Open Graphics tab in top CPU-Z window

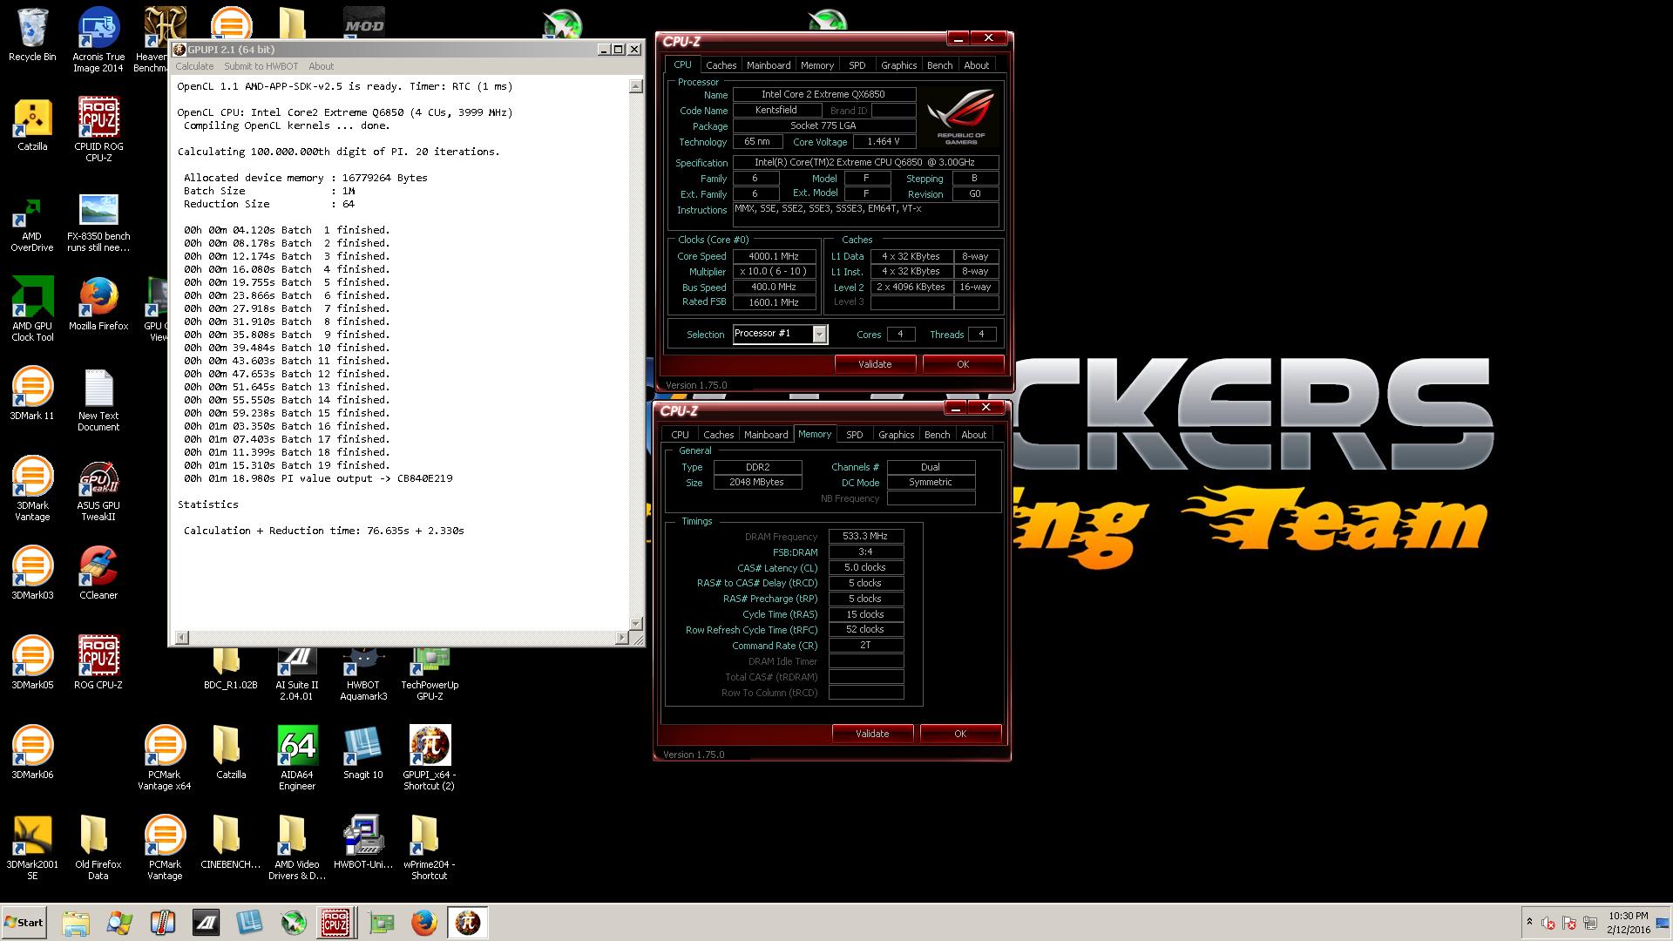point(898,65)
